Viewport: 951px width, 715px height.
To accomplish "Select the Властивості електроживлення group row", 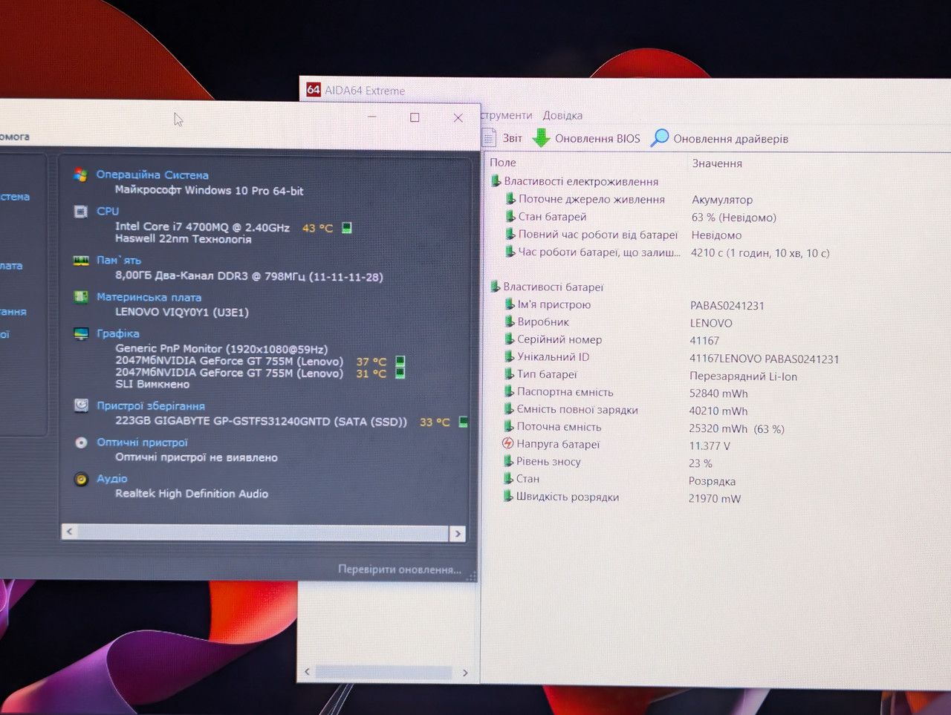I will [574, 181].
